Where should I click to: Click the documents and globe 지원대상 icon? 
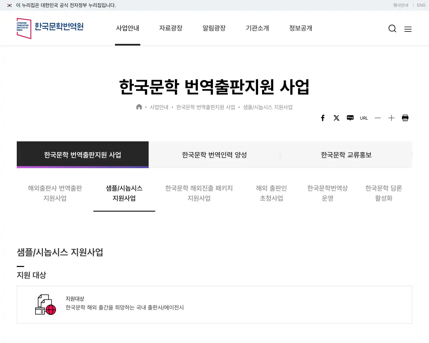pos(46,304)
